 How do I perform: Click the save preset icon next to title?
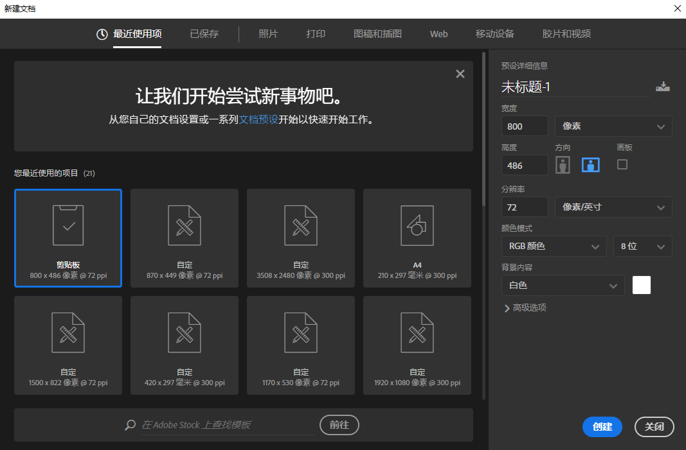click(x=662, y=87)
